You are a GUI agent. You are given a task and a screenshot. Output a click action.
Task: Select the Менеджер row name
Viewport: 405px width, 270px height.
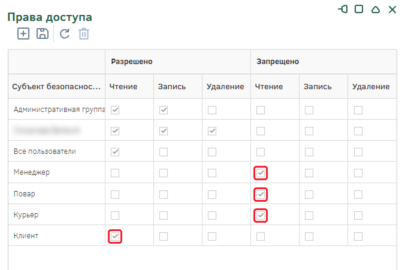(32, 172)
